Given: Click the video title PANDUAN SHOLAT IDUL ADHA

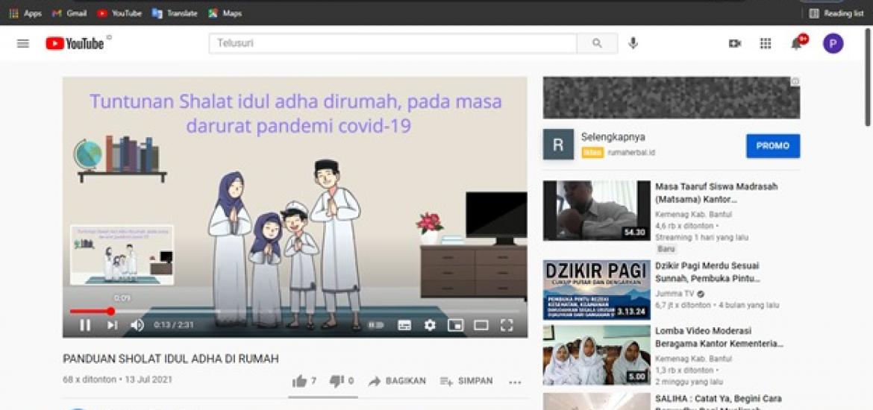Looking at the screenshot, I should 171,359.
